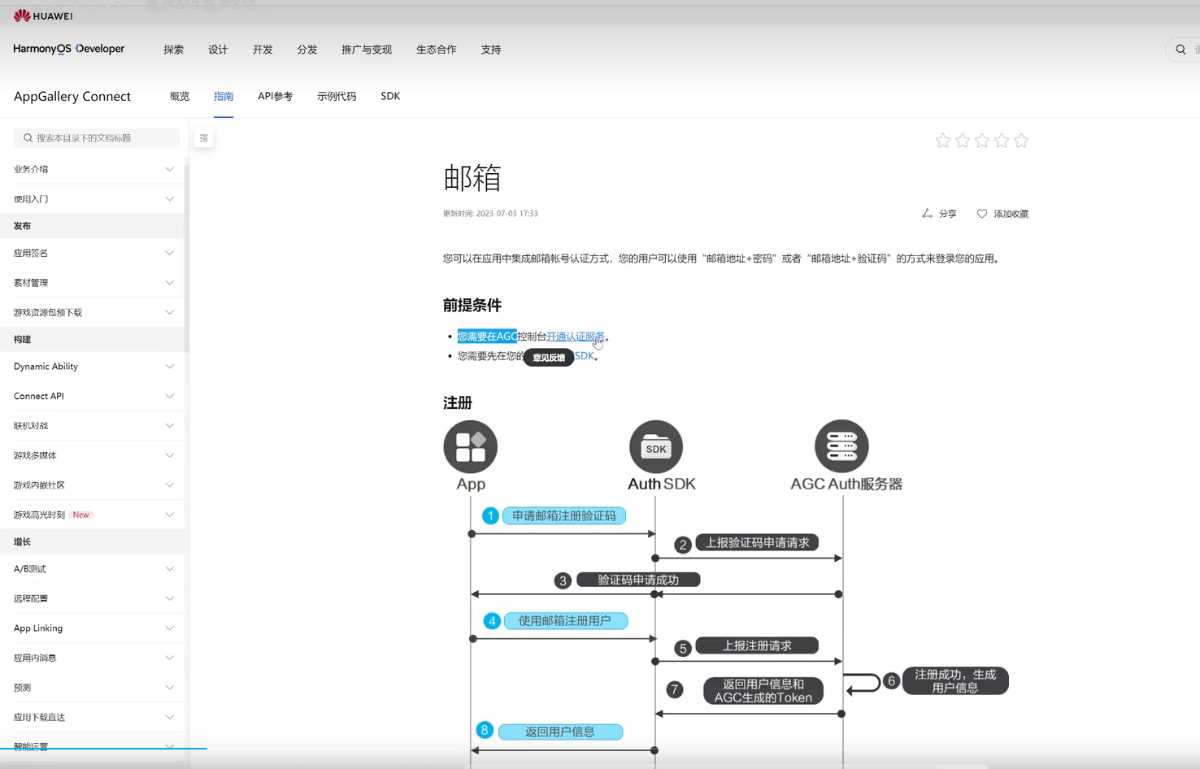Switch to 示例代码 tab

pos(337,96)
